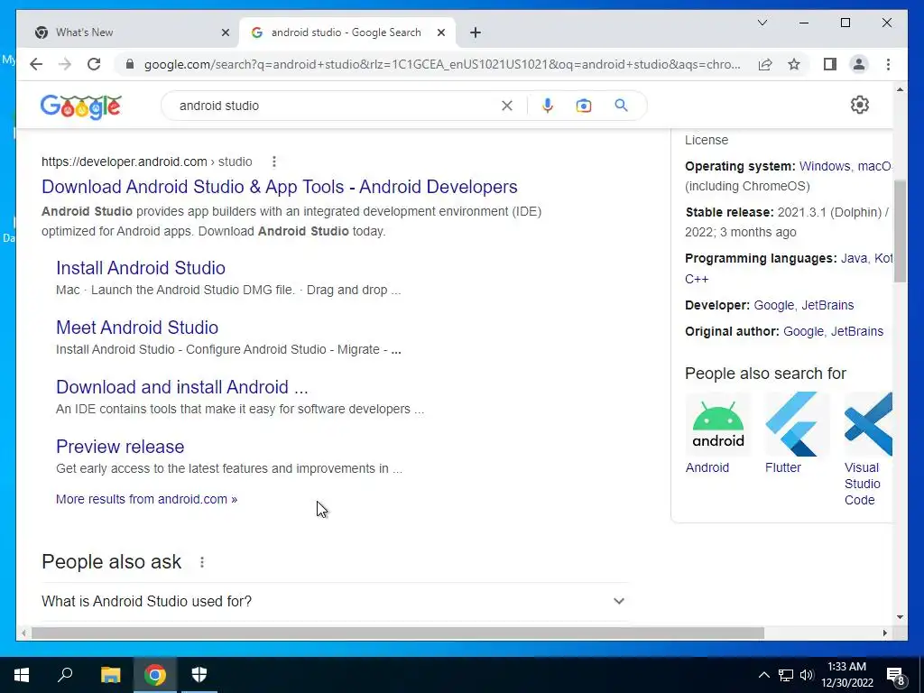Click the Java programming language link
The image size is (924, 693).
pyautogui.click(x=854, y=258)
